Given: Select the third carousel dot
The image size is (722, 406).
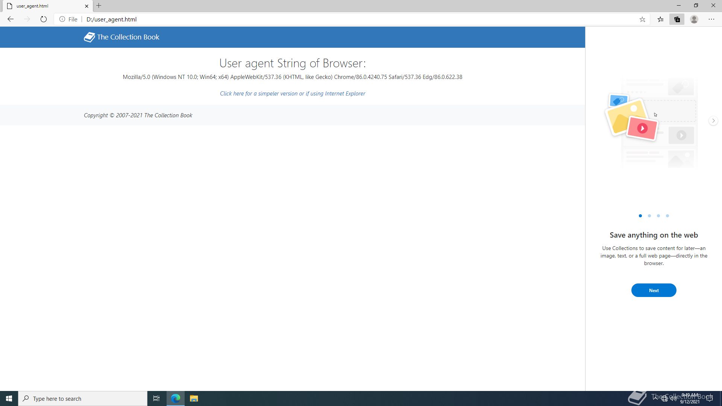Looking at the screenshot, I should coord(658,216).
